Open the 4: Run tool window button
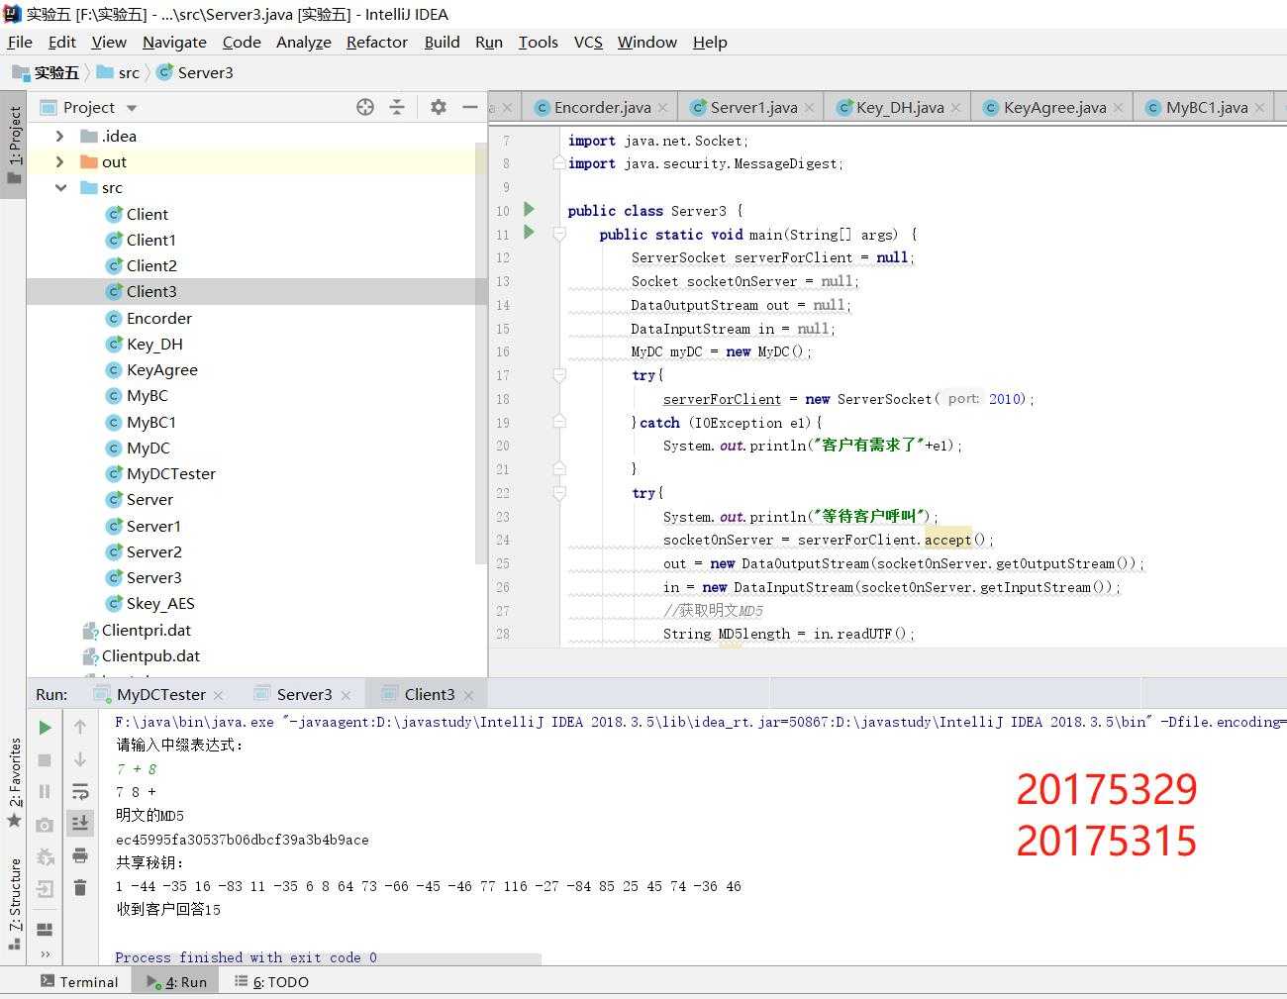The width and height of the screenshot is (1287, 999). (x=177, y=981)
